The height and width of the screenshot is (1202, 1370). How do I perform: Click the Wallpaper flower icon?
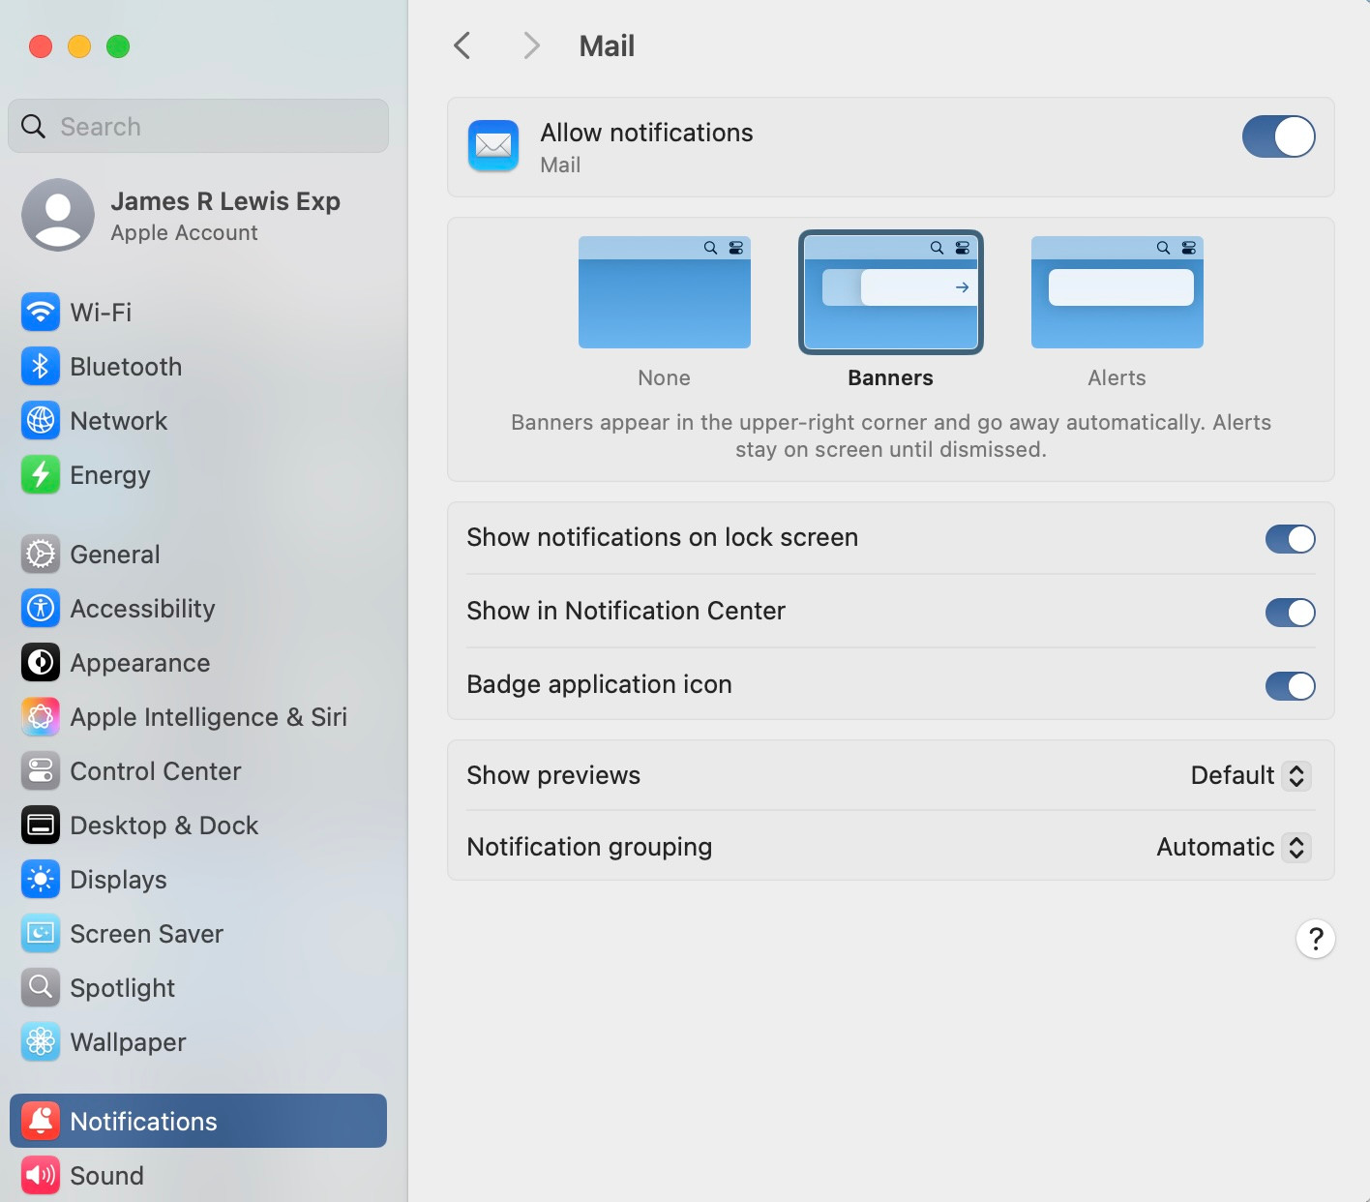(x=41, y=1042)
